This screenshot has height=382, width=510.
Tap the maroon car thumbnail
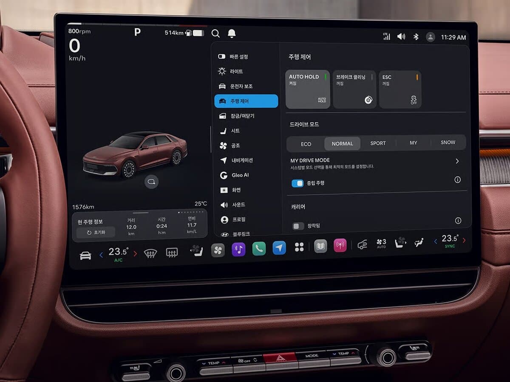coord(135,154)
